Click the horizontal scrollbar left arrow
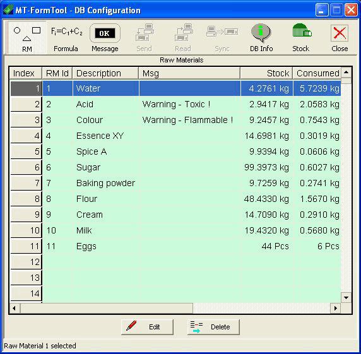361x354 pixels. (15, 308)
